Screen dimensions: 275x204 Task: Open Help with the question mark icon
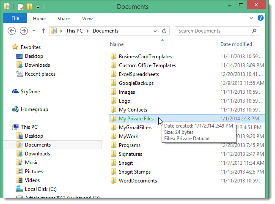(261, 18)
